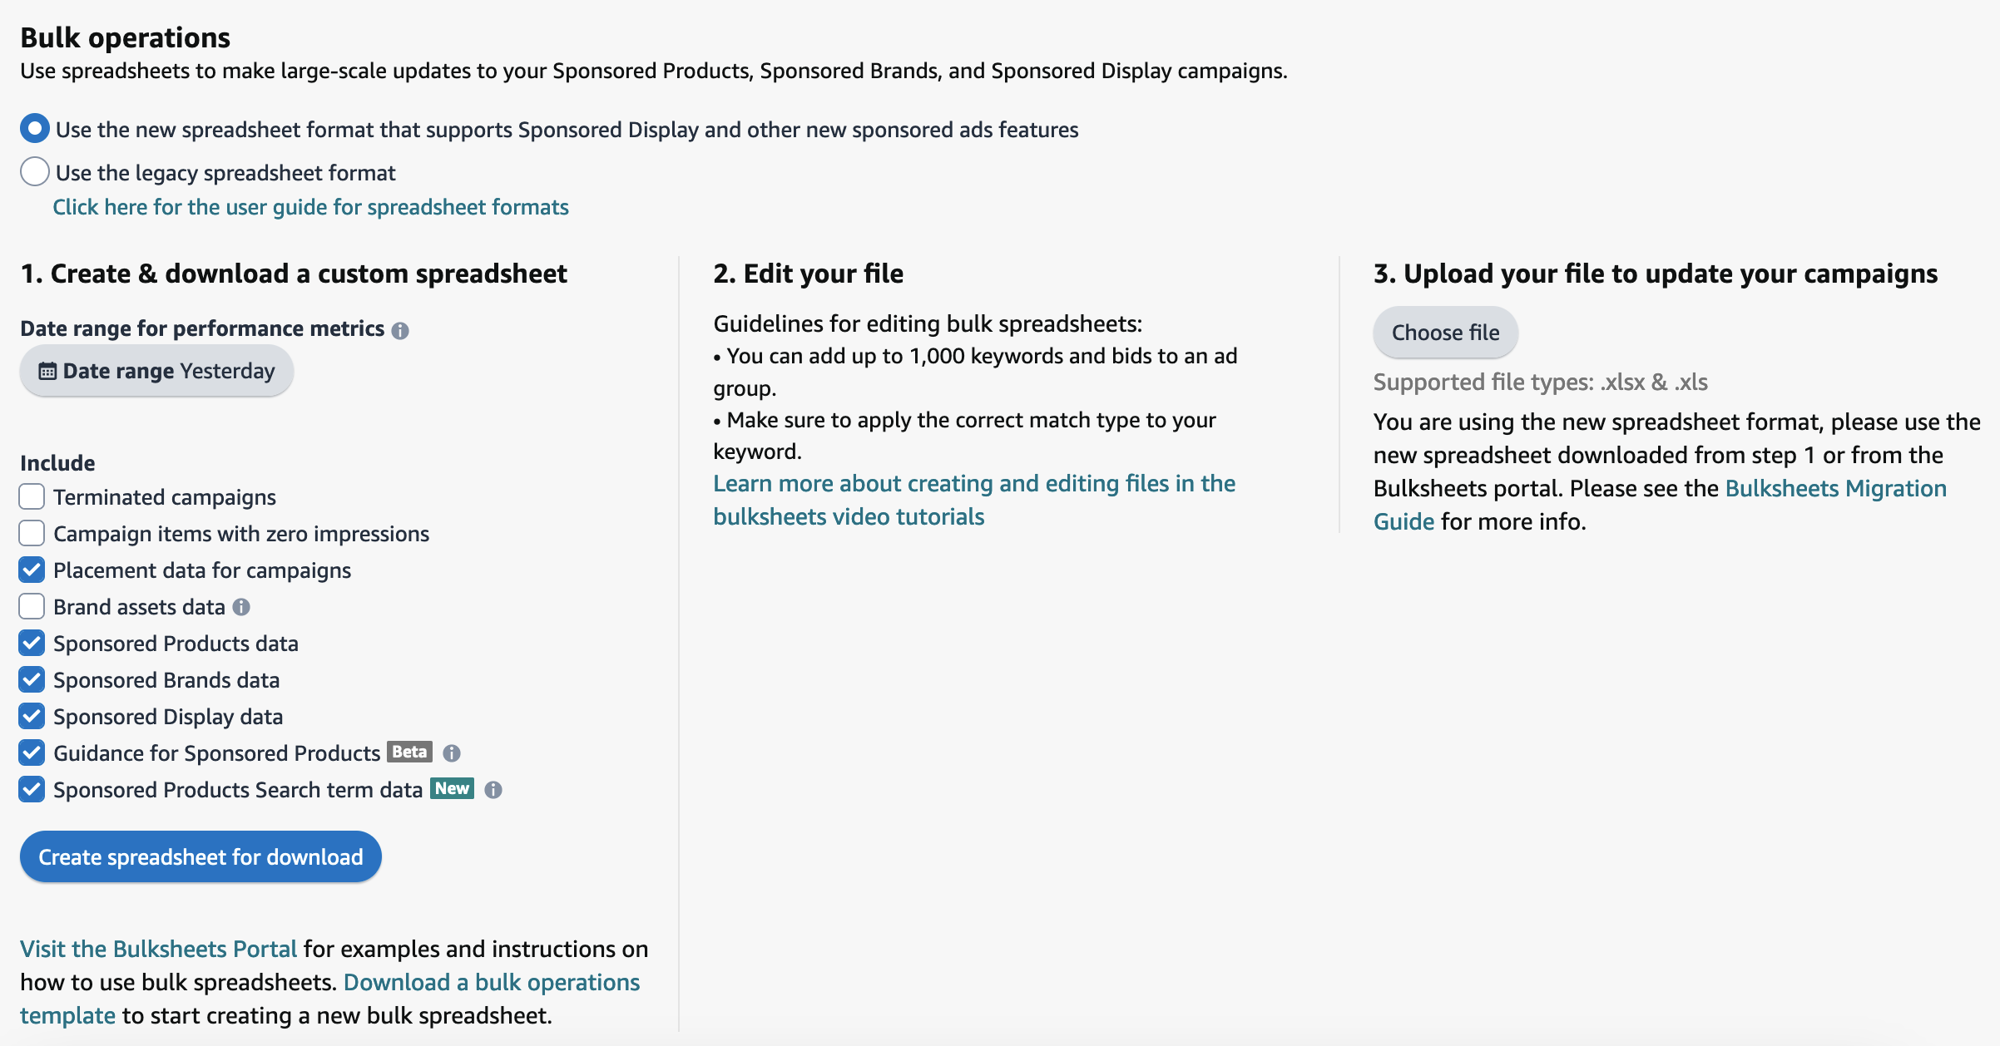Uncheck Placement data for campaigns

point(32,570)
